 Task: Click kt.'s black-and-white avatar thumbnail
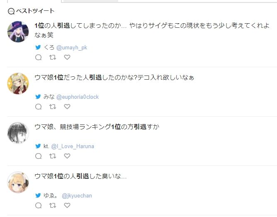[x=18, y=133]
